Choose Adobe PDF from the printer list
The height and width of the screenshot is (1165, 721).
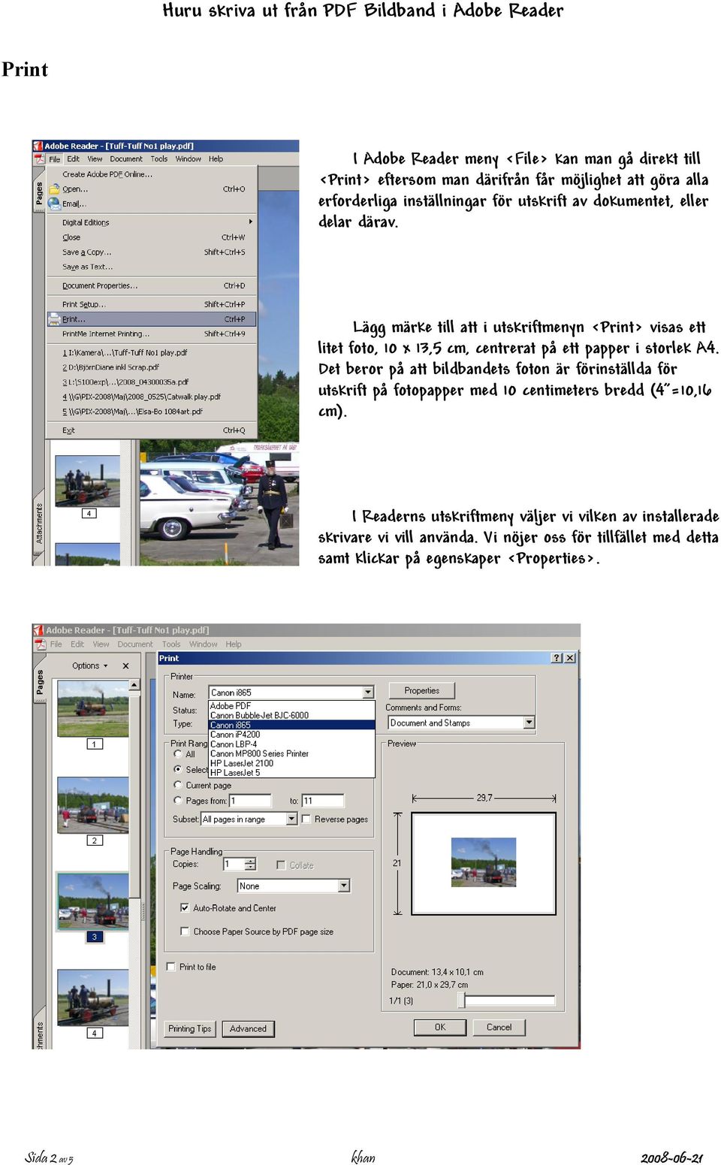[291, 706]
